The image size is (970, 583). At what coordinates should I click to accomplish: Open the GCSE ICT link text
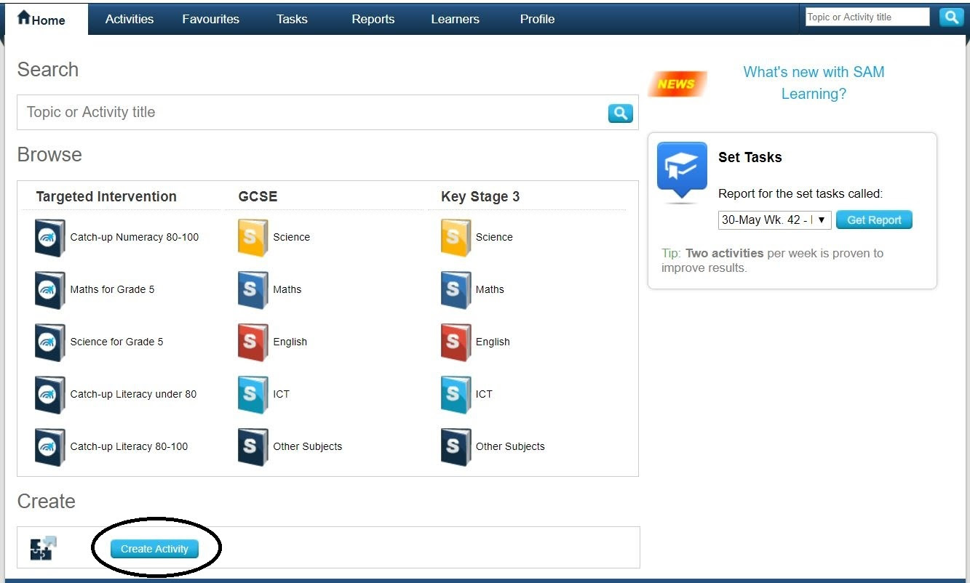click(282, 394)
